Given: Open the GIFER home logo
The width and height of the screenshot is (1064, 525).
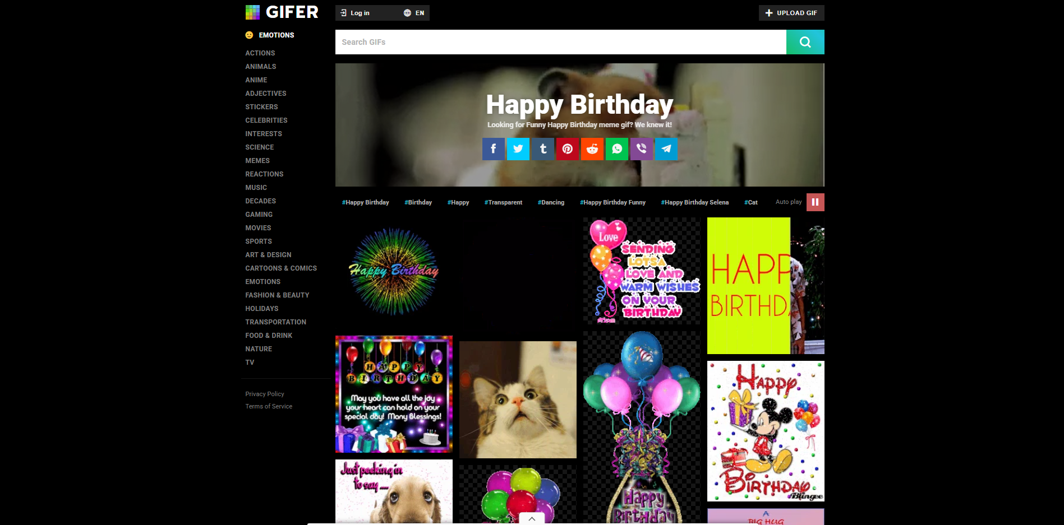Looking at the screenshot, I should coord(282,12).
